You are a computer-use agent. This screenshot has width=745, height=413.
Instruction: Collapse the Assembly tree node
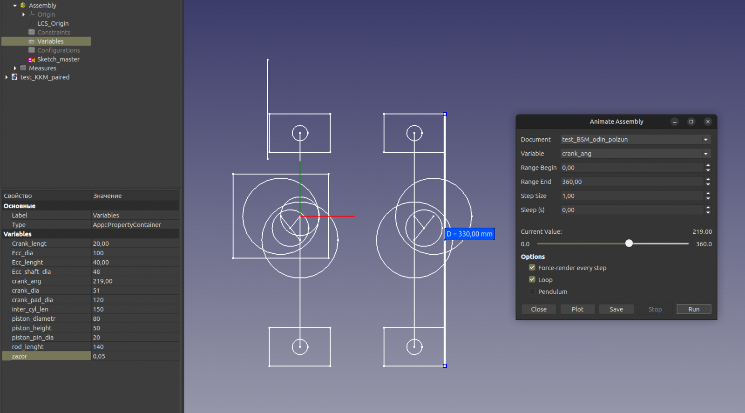[15, 6]
